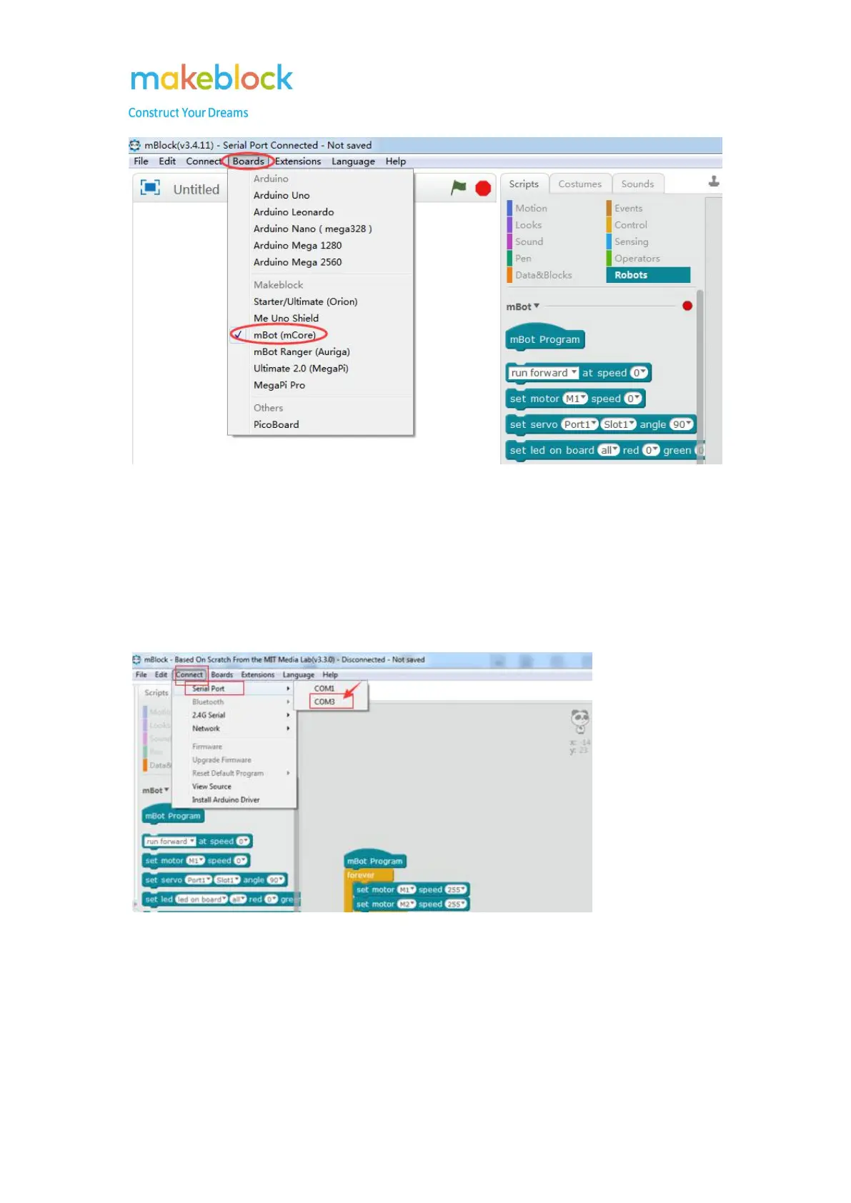Open the at speed 0 dropdown, v3.4.11
Image resolution: width=851 pixels, height=1203 pixels.
coord(639,373)
